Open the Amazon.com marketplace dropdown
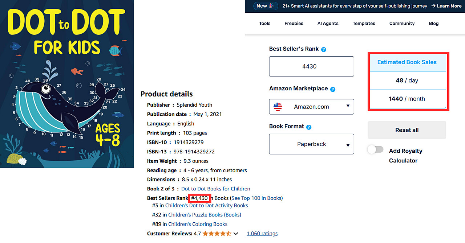This screenshot has height=243, width=465. pyautogui.click(x=311, y=107)
